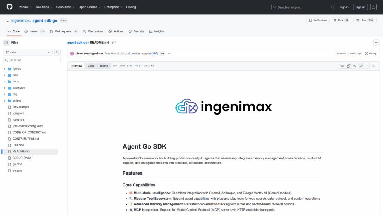
Task: Click the Pricing link
Action: [131, 7]
